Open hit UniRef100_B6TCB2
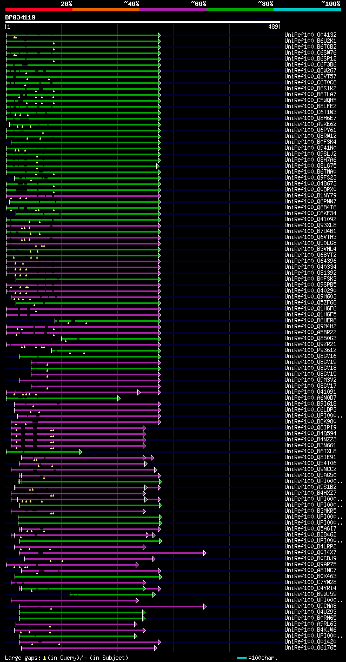Image resolution: width=346 pixels, height=662 pixels. coord(310,47)
